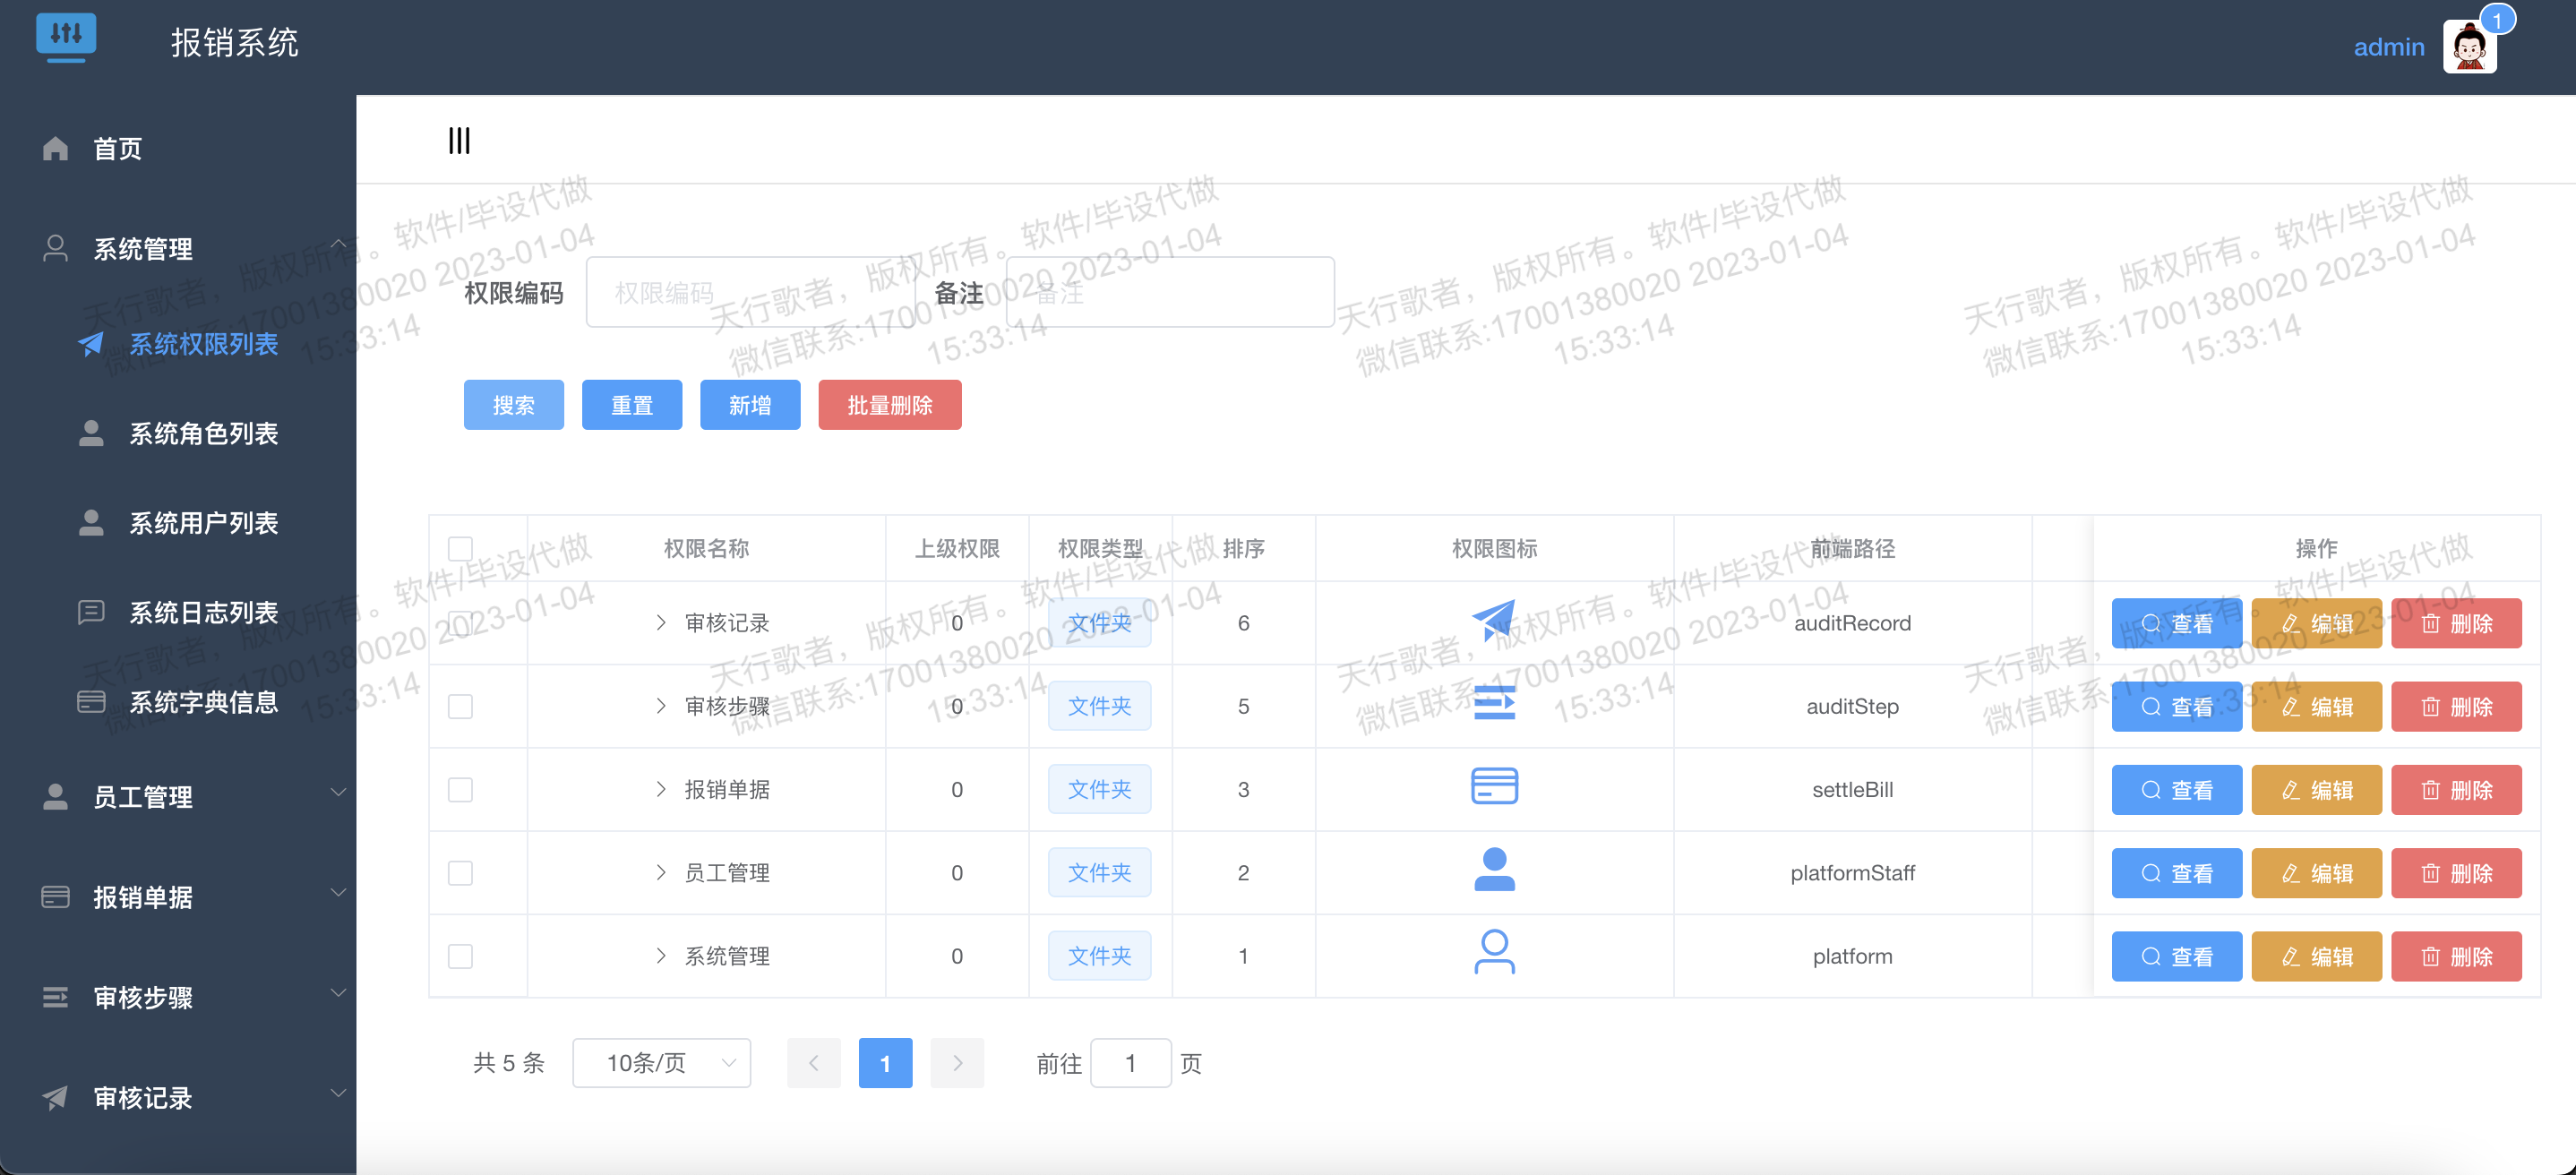
Task: Click the person icon for 员工管理 row
Action: click(x=1495, y=870)
